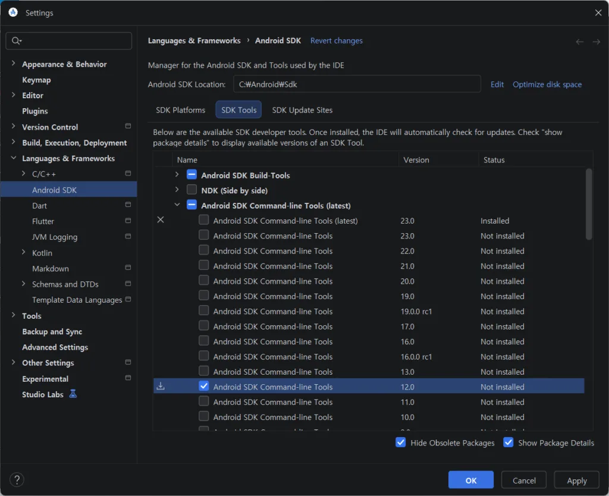Expand NDK (Side by side) row
This screenshot has height=496, width=609.
(177, 190)
